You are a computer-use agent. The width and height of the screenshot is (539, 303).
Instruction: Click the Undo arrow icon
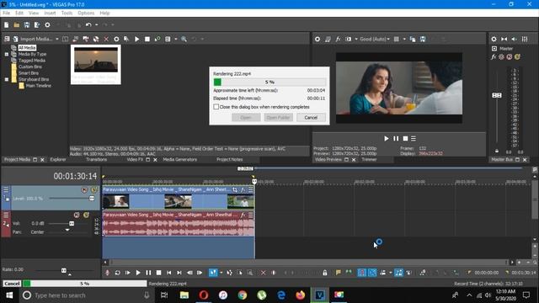coord(88,24)
